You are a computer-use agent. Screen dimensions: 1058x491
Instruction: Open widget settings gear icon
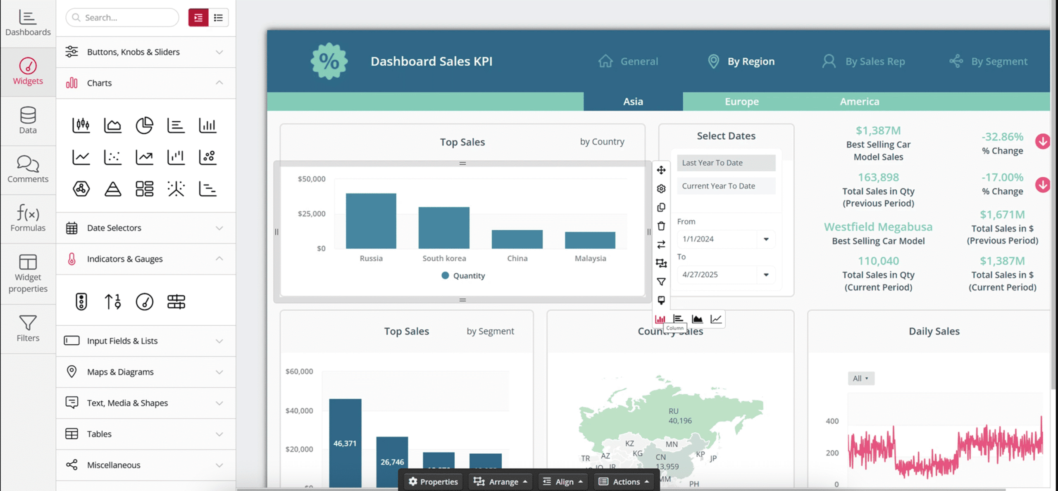(661, 188)
